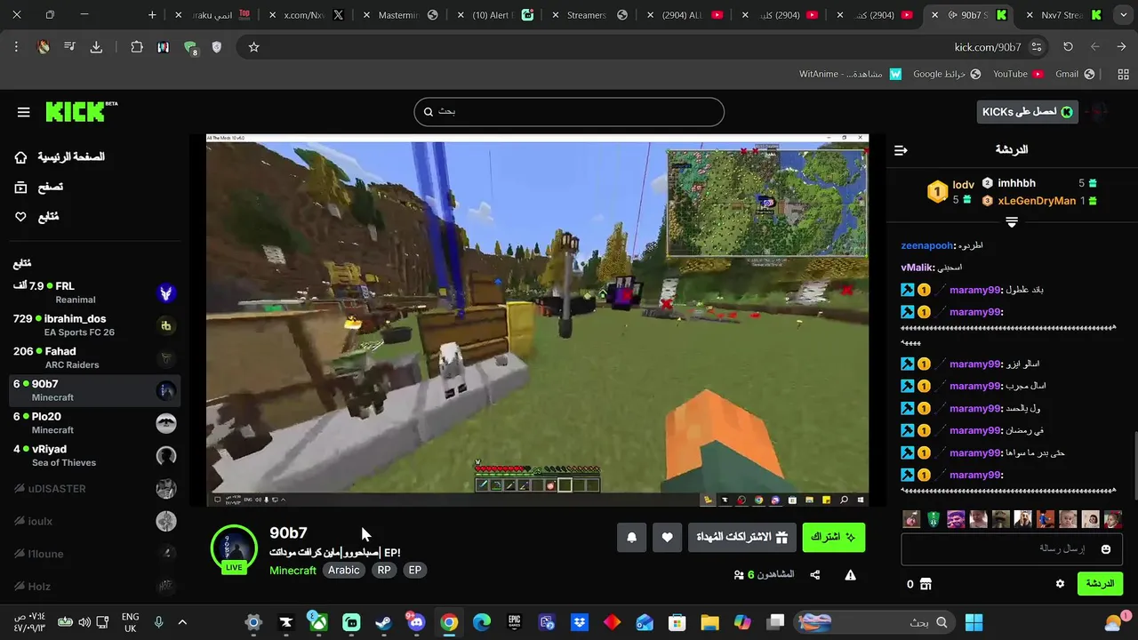Switch to the Mastermind browser tab
Image resolution: width=1138 pixels, height=640 pixels.
tap(398, 15)
